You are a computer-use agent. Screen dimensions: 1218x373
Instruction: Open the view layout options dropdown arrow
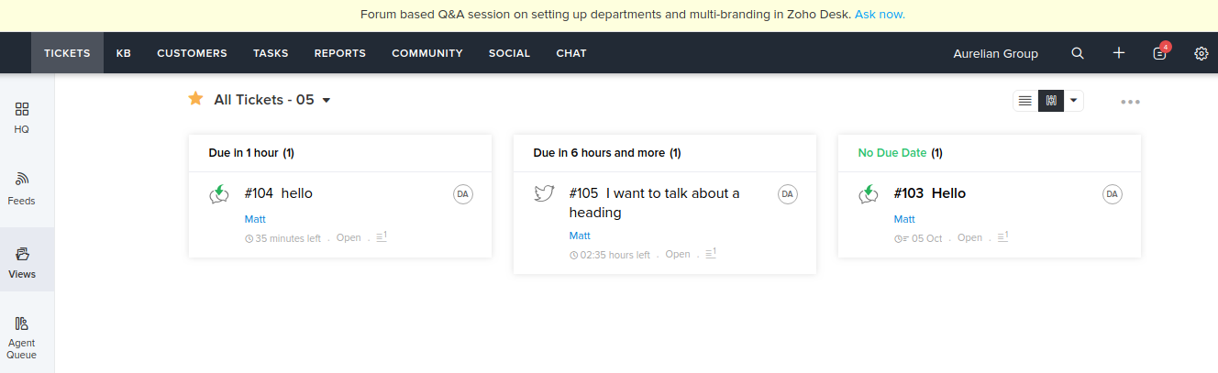point(1074,100)
